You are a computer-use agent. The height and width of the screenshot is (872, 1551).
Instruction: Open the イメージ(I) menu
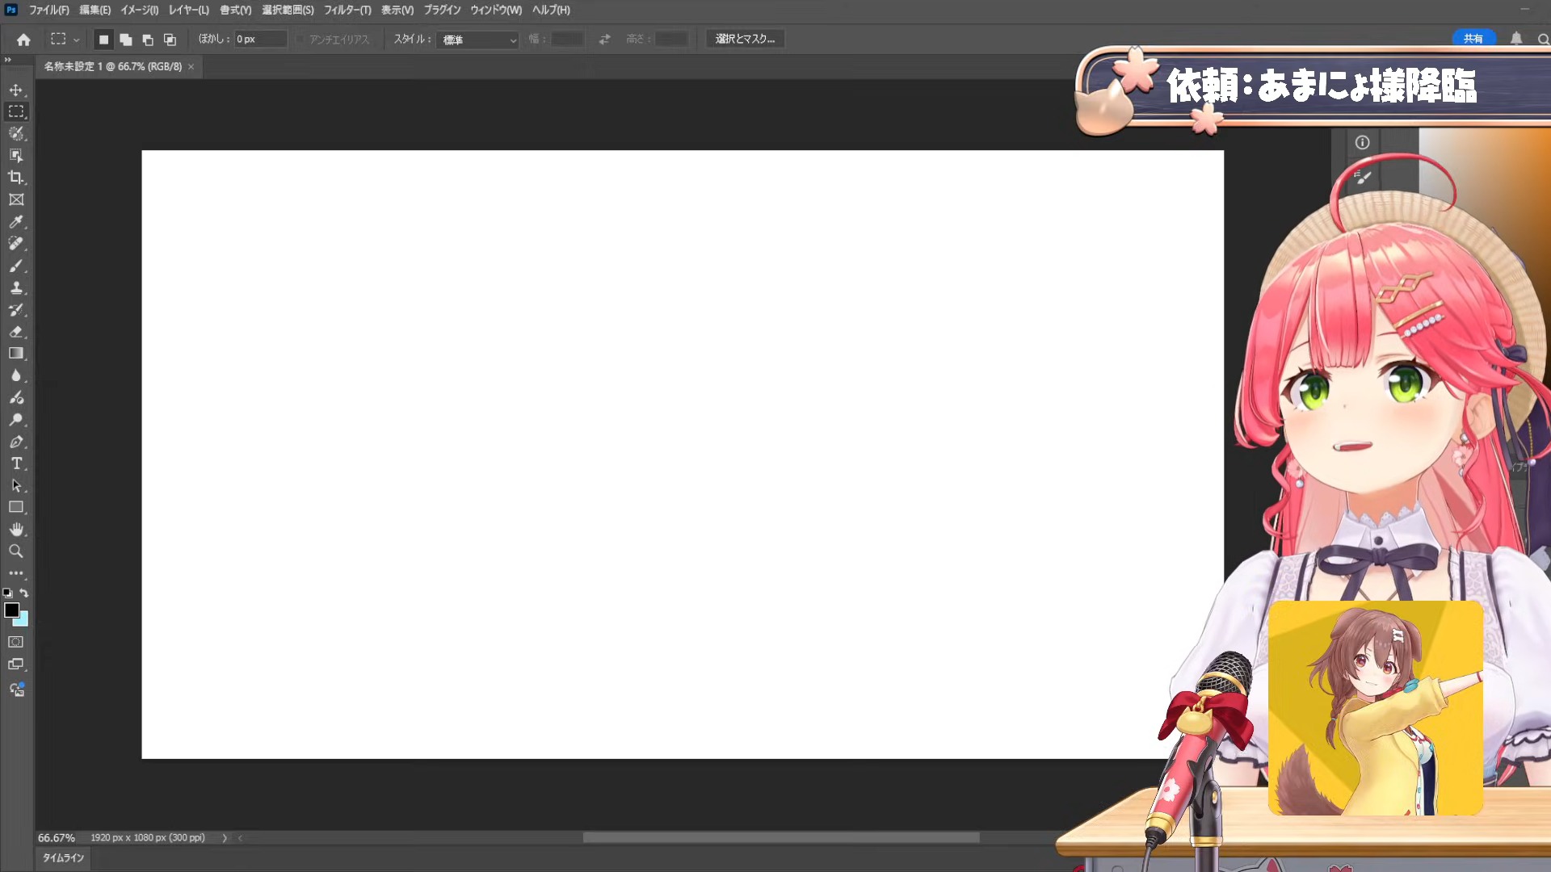tap(139, 10)
